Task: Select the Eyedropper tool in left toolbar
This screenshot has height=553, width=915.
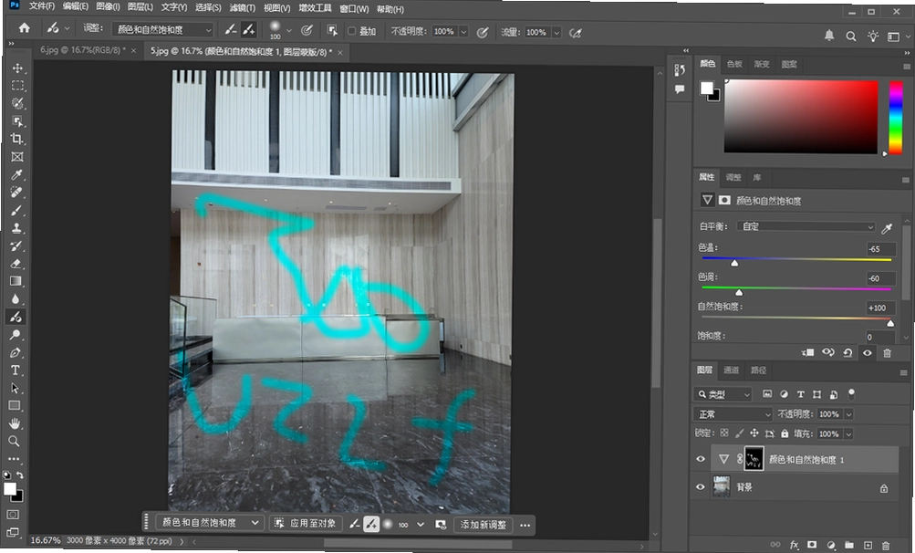Action: click(17, 174)
